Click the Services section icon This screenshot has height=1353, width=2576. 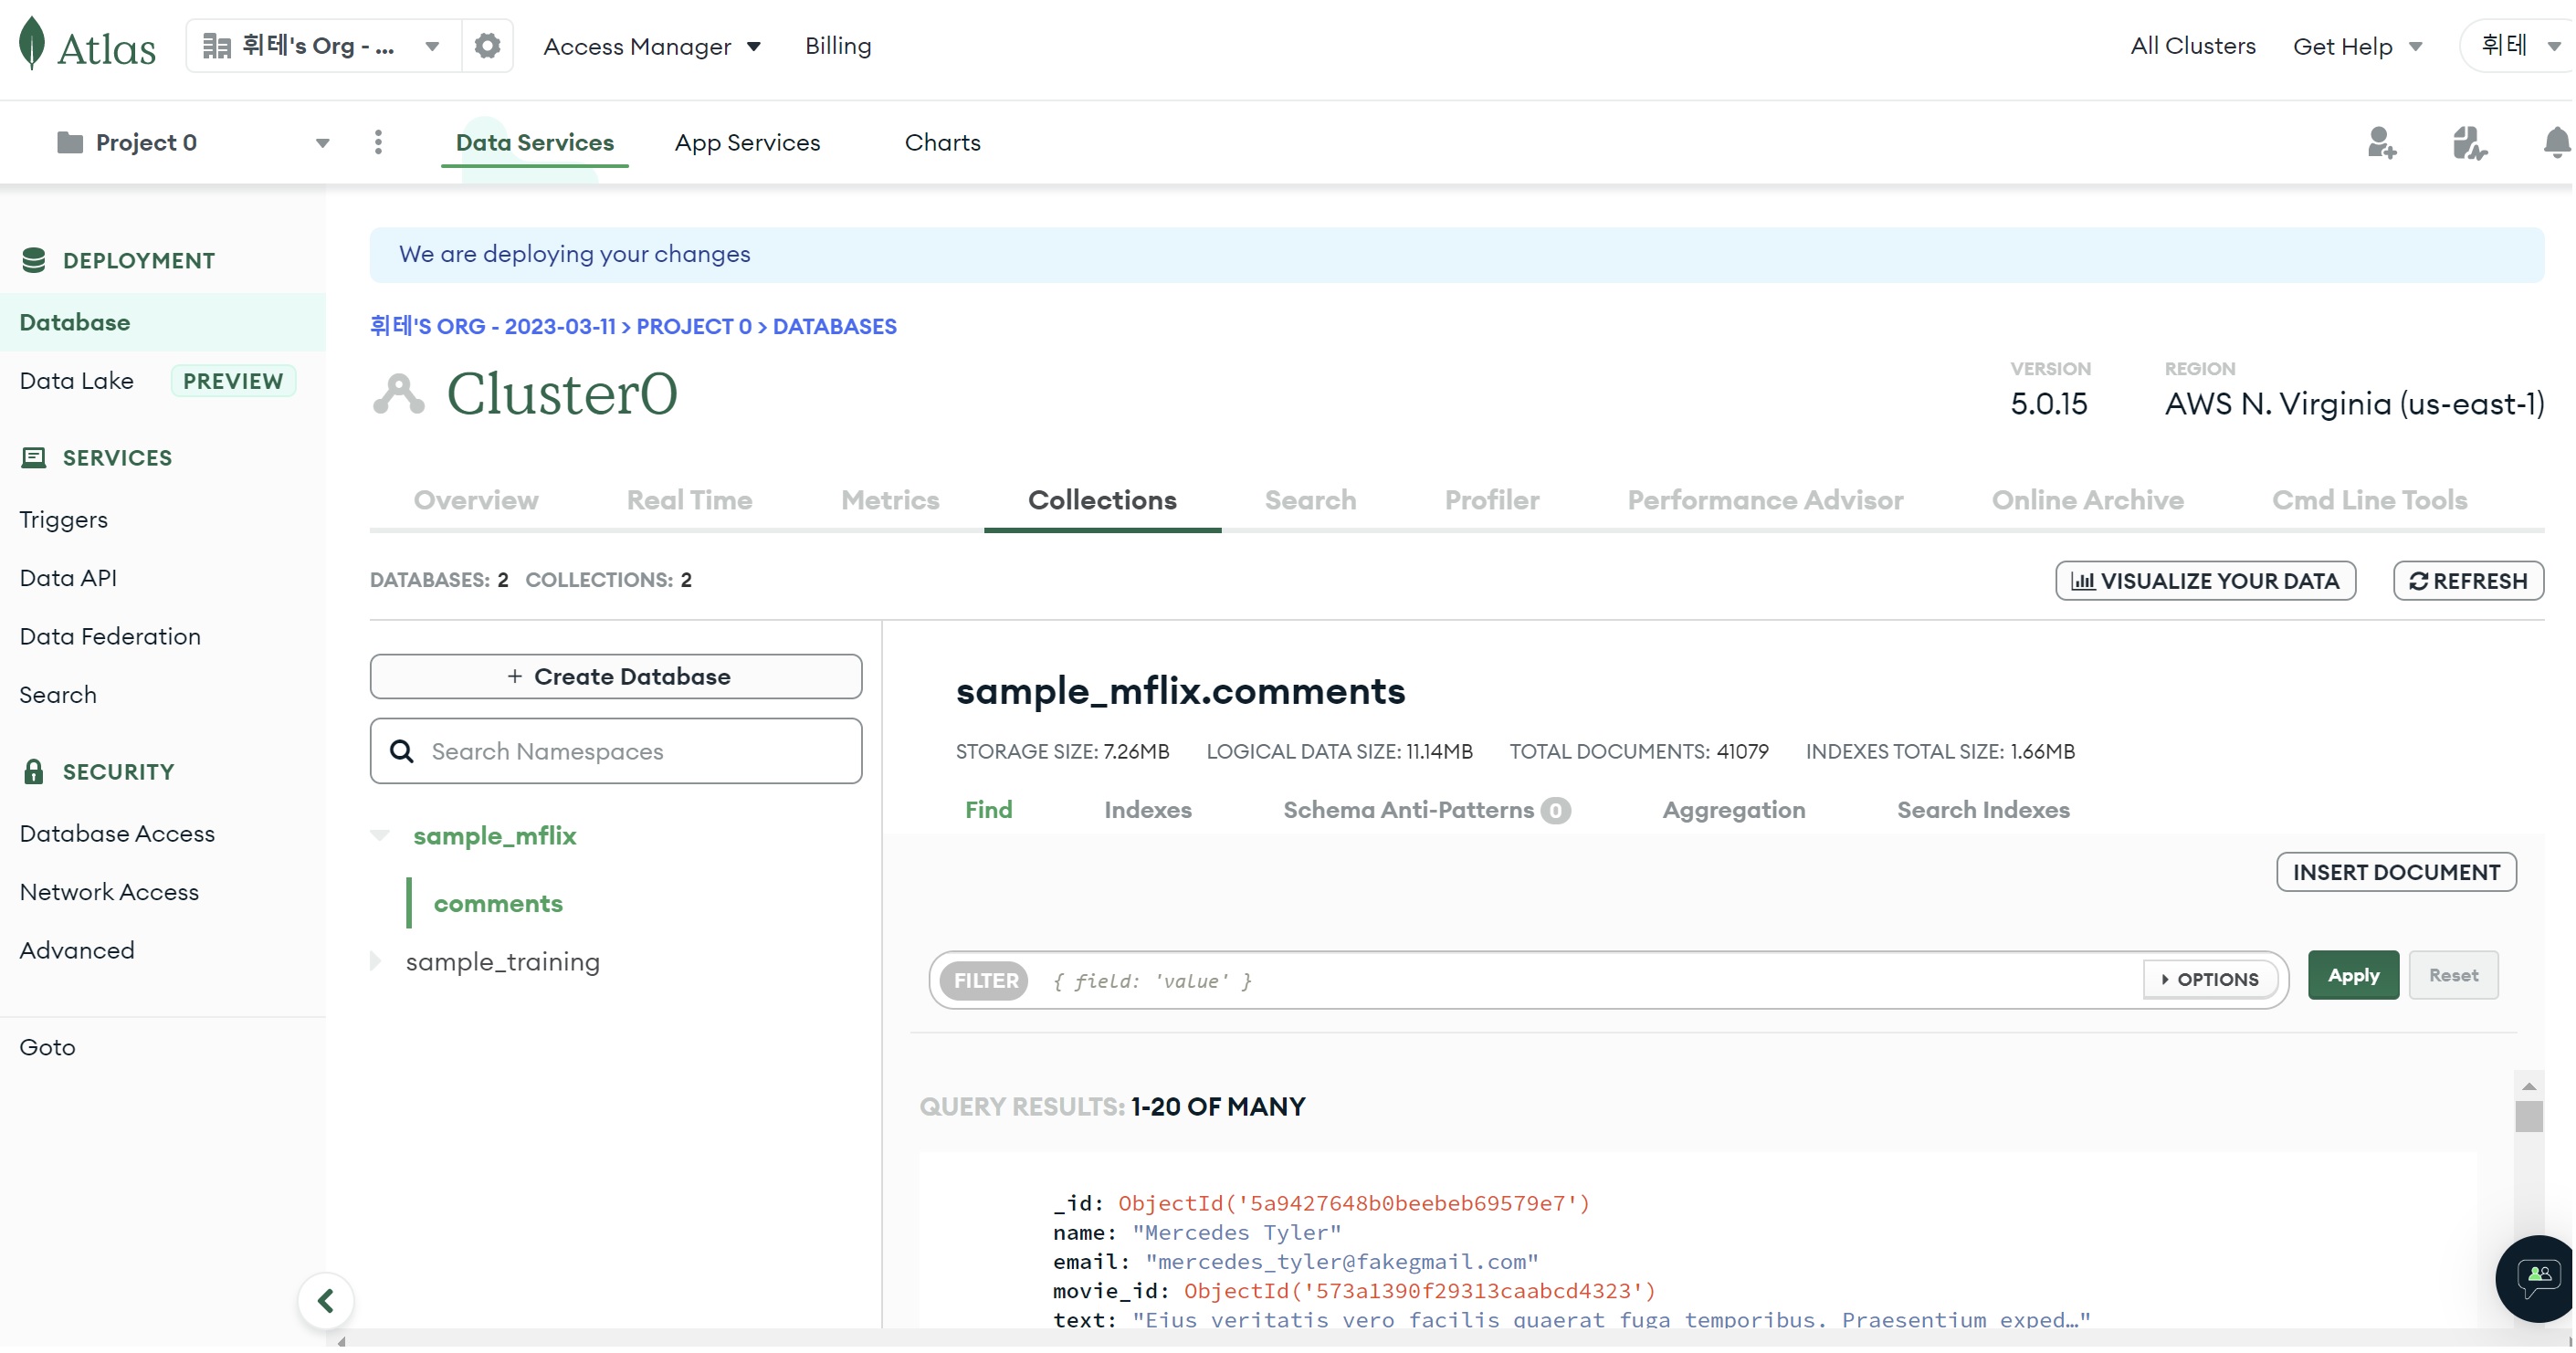pos(34,457)
